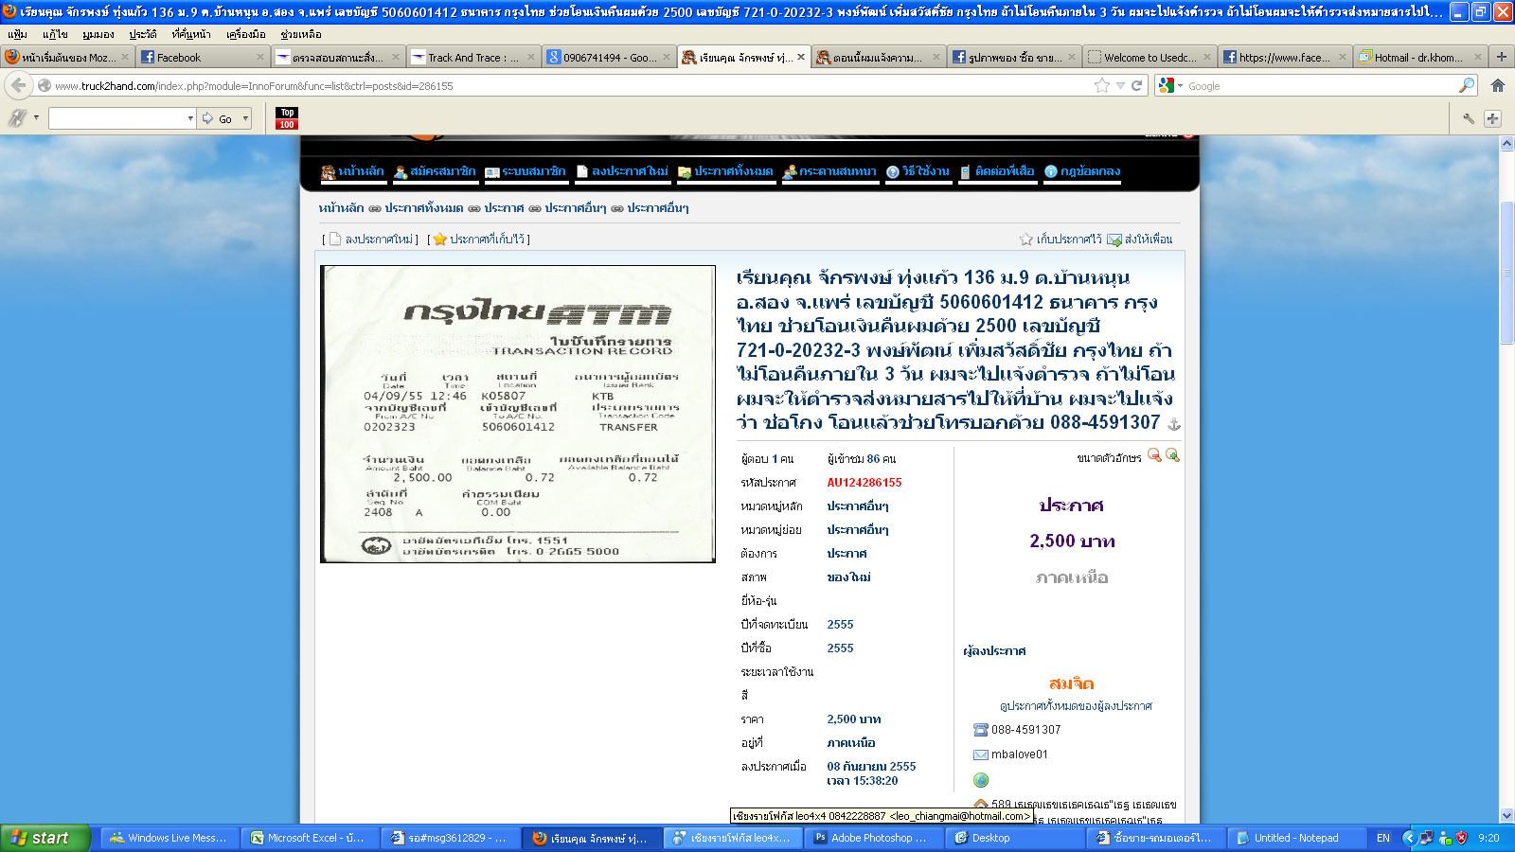Open the มุมมอง (View) menu
Image resolution: width=1515 pixels, height=852 pixels.
click(98, 34)
